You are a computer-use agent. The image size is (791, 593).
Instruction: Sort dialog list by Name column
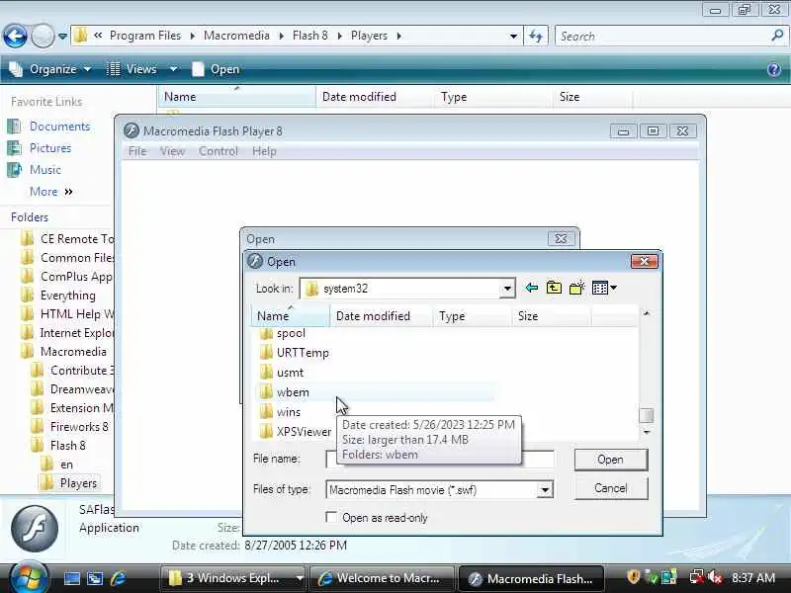point(291,316)
